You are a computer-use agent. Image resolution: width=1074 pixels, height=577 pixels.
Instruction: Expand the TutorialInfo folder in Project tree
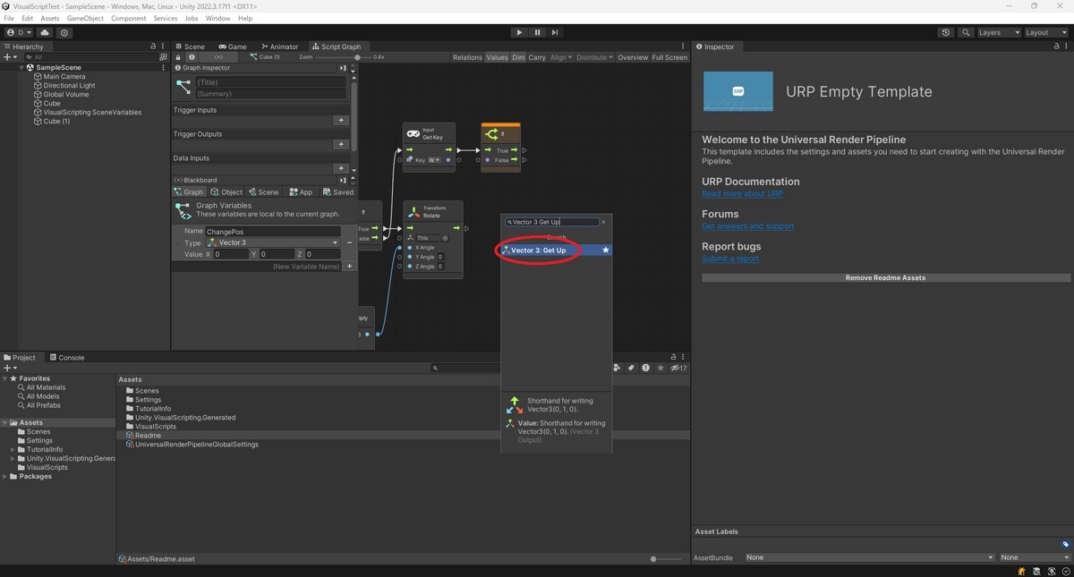[x=13, y=449]
